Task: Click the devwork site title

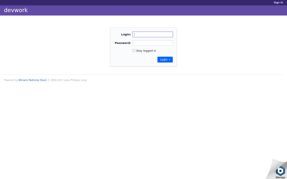Action: [x=16, y=10]
